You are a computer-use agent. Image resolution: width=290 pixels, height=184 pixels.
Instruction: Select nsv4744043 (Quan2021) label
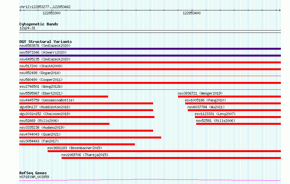point(40,134)
